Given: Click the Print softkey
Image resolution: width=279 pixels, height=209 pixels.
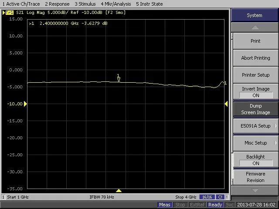Looking at the screenshot, I should pos(256,41).
